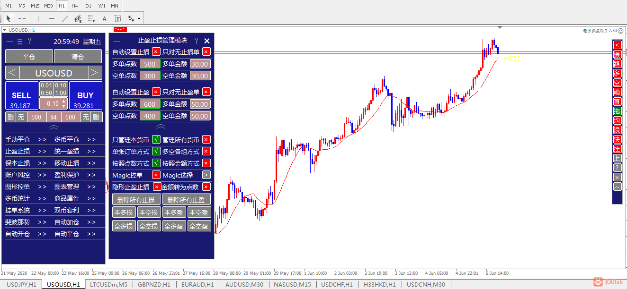Switch to next symbol with '>' button
This screenshot has height=289, width=627.
[x=95, y=73]
